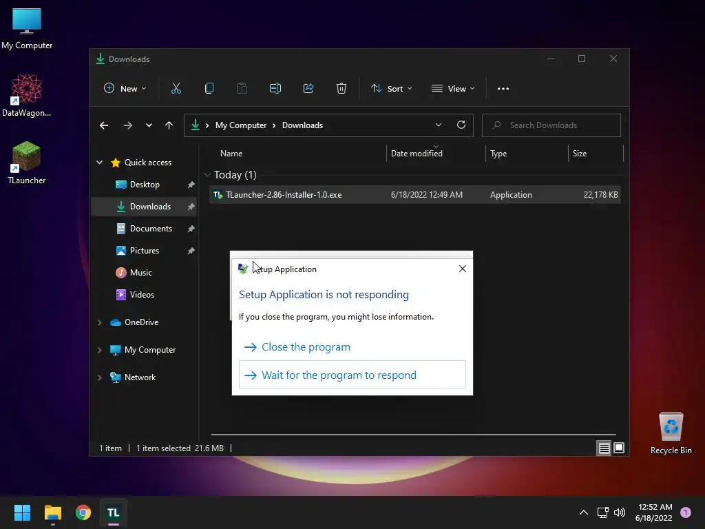Viewport: 705px width, 529px height.
Task: Choose Close the program option
Action: [352, 347]
